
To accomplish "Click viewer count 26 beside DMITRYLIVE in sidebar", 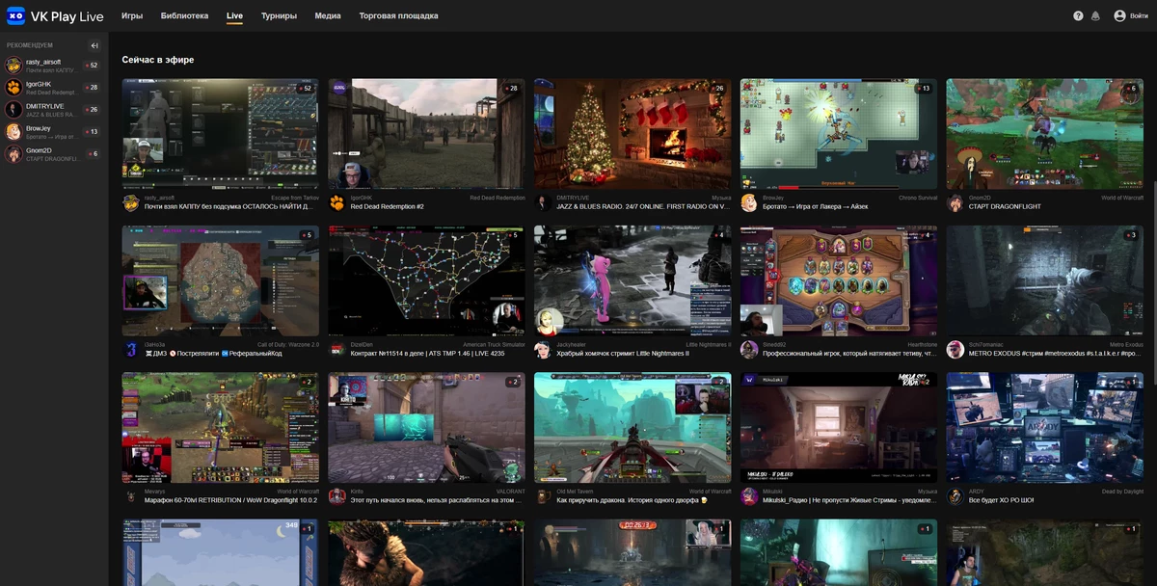I will coord(93,110).
